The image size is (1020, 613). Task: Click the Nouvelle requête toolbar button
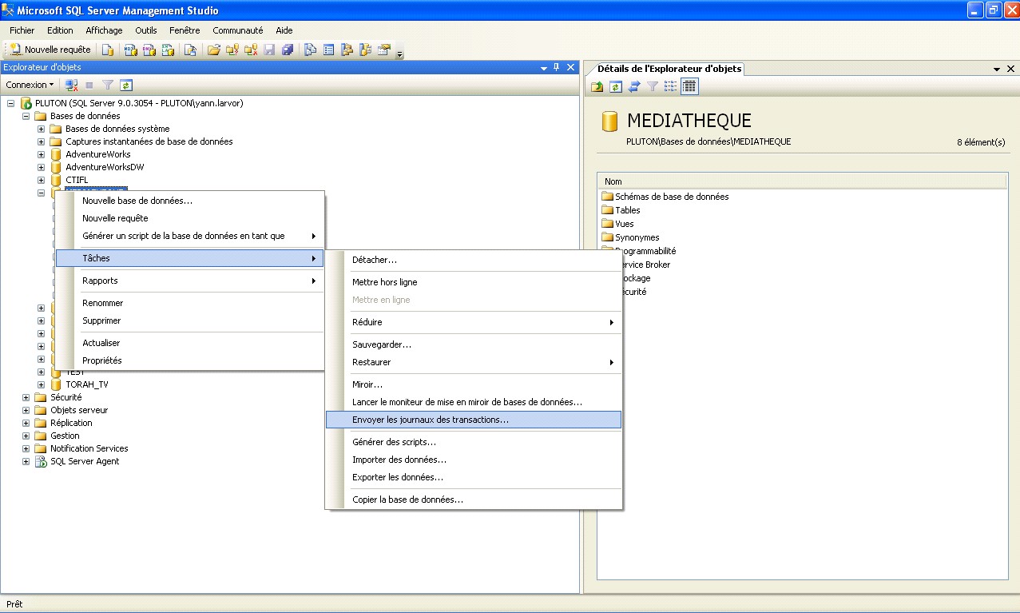coord(50,50)
